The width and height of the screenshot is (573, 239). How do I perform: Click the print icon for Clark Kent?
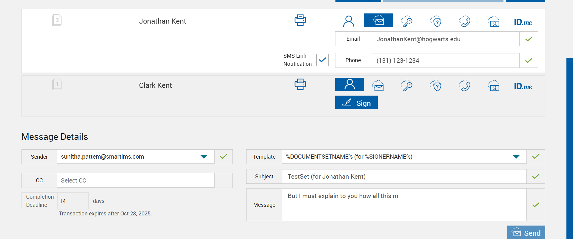click(x=300, y=85)
